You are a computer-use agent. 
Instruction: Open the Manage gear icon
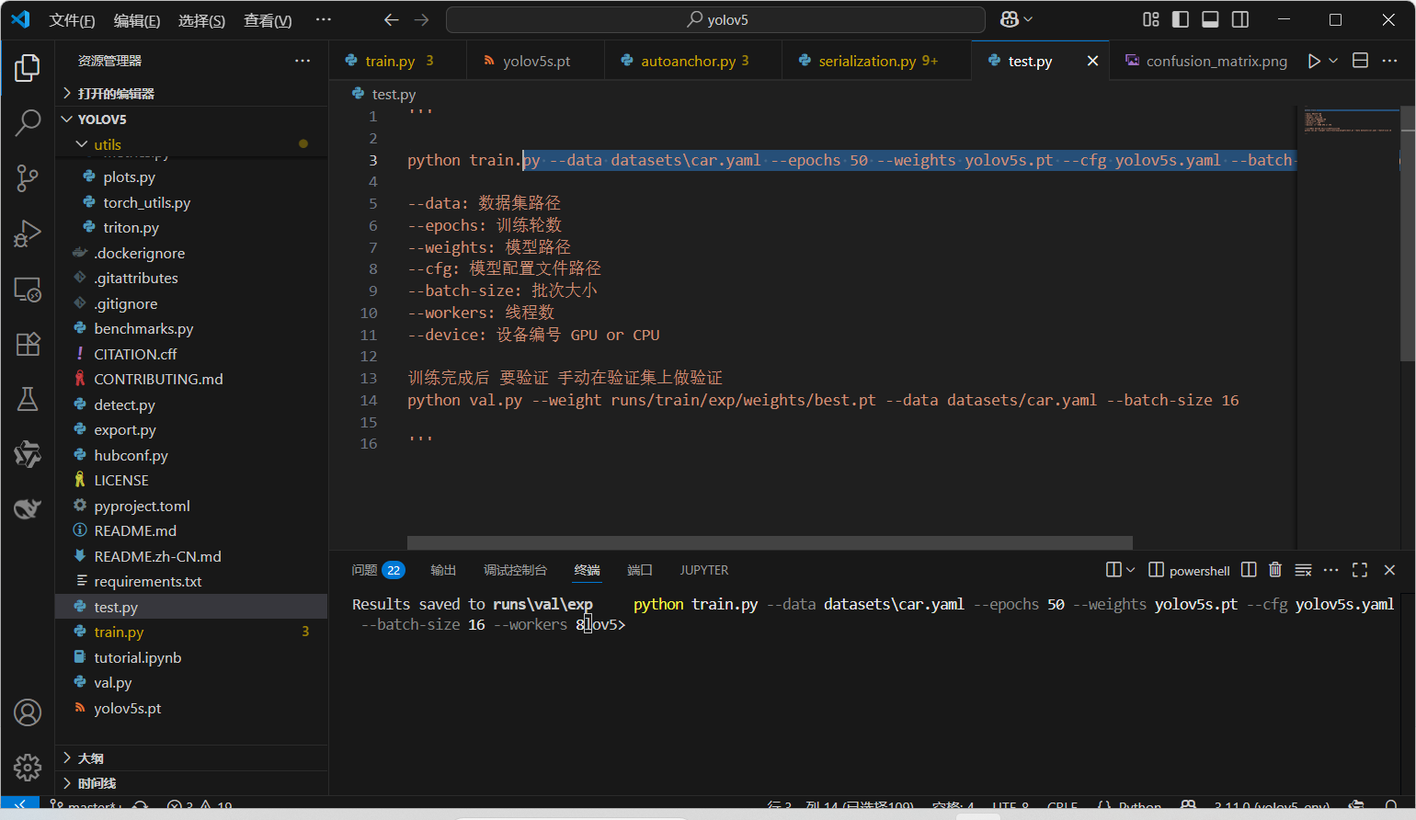point(28,768)
